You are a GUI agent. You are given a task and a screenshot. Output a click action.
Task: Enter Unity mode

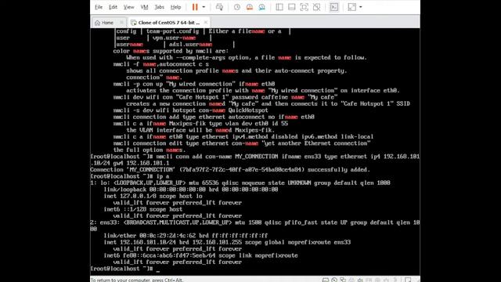[x=316, y=7]
